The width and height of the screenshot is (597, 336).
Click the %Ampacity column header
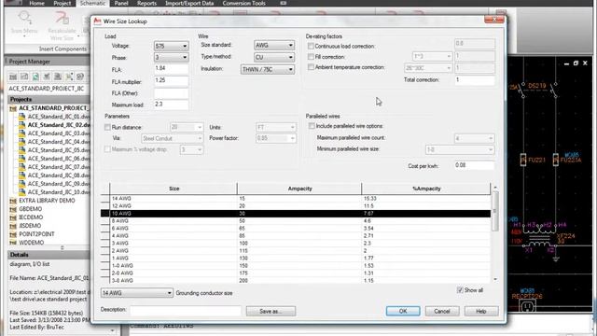426,189
